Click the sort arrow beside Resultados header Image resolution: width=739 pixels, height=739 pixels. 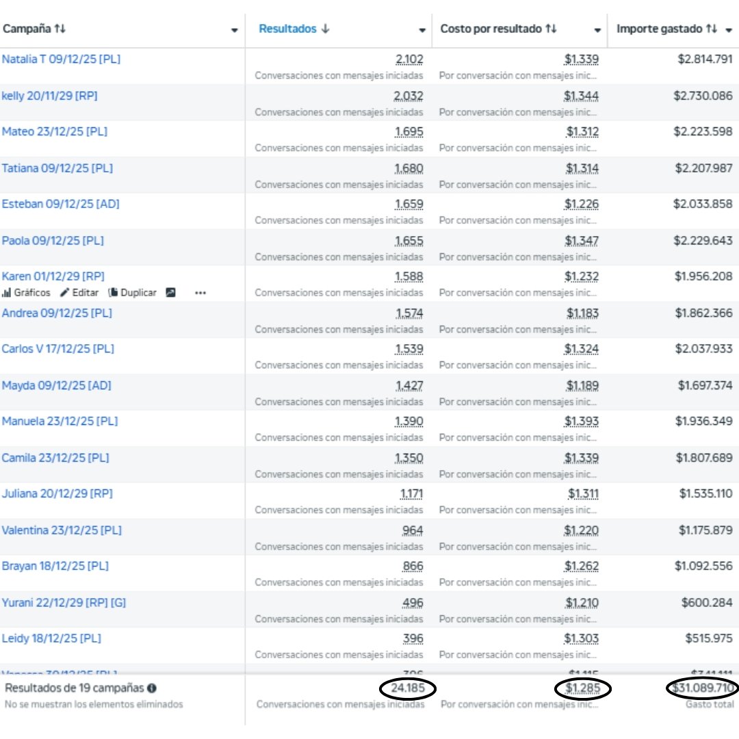(325, 29)
